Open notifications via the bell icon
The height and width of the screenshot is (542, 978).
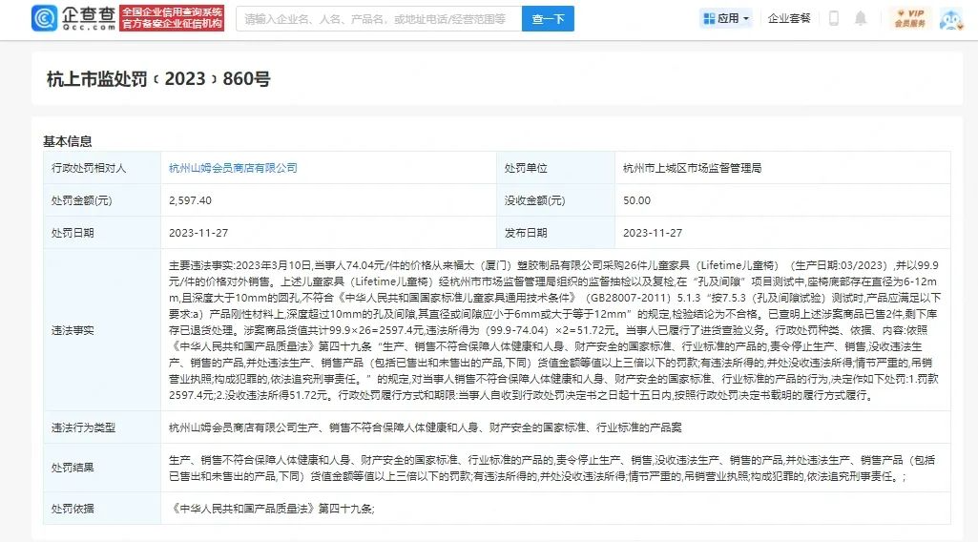(861, 18)
